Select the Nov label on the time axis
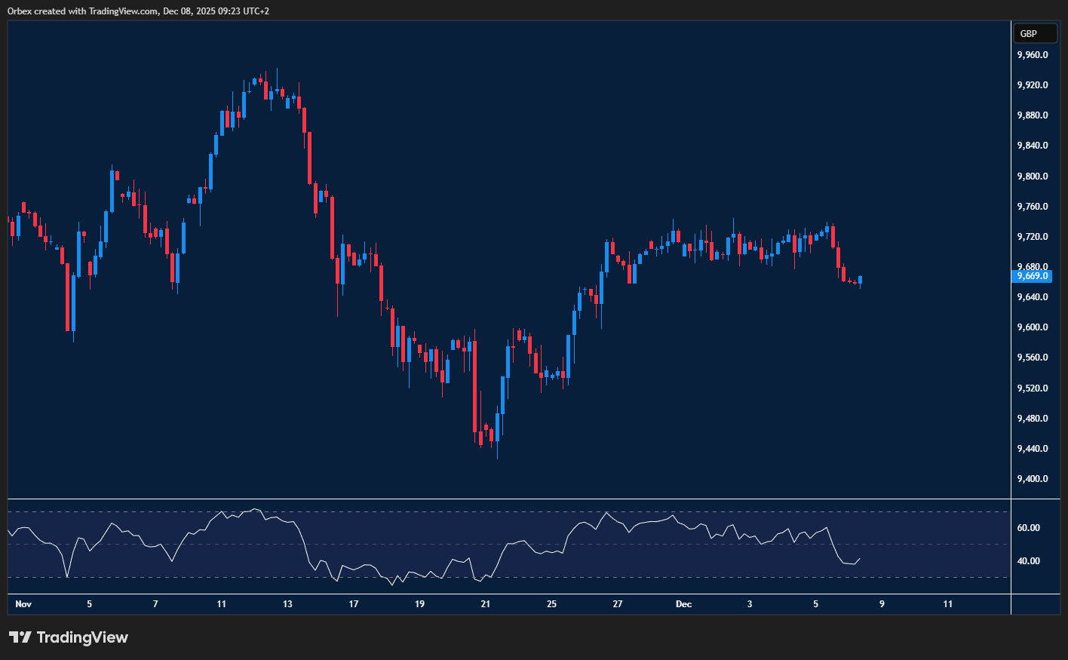This screenshot has height=660, width=1068. point(23,603)
